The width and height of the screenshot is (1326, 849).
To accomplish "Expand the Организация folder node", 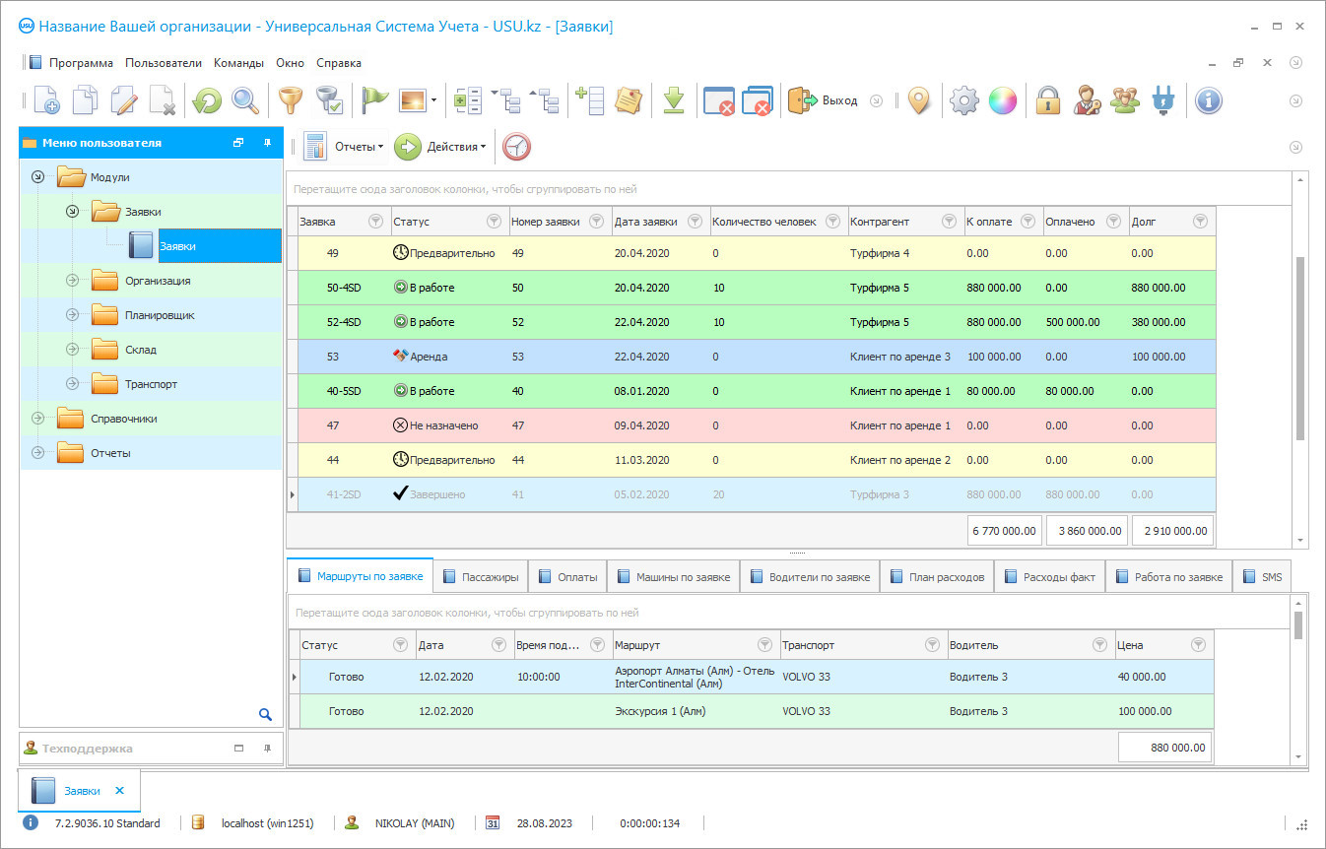I will coord(72,281).
